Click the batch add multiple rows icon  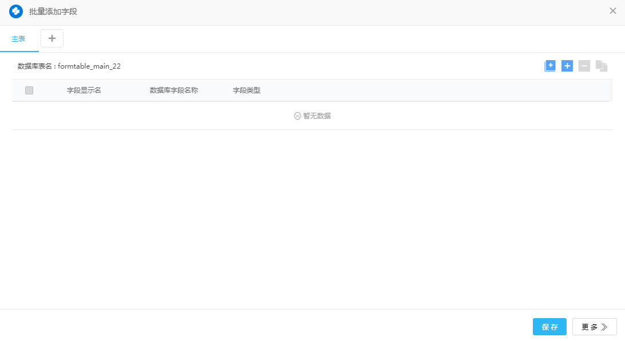pyautogui.click(x=550, y=66)
